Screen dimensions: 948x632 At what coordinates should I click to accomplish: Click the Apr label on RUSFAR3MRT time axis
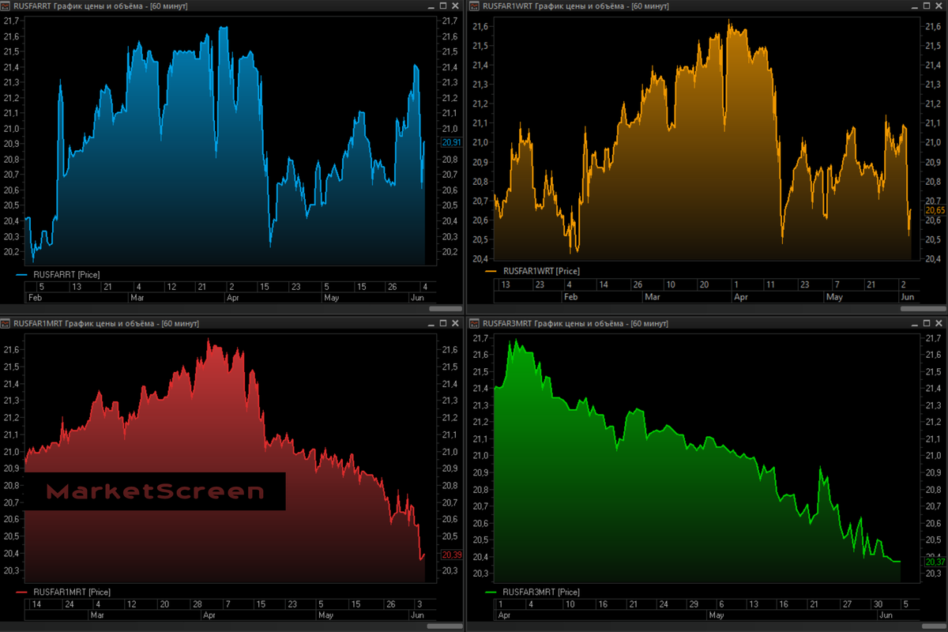pyautogui.click(x=503, y=615)
